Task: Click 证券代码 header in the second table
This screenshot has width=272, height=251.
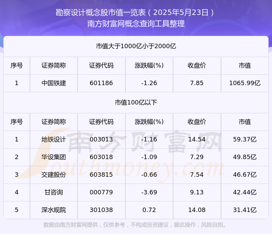Action: click(x=101, y=122)
